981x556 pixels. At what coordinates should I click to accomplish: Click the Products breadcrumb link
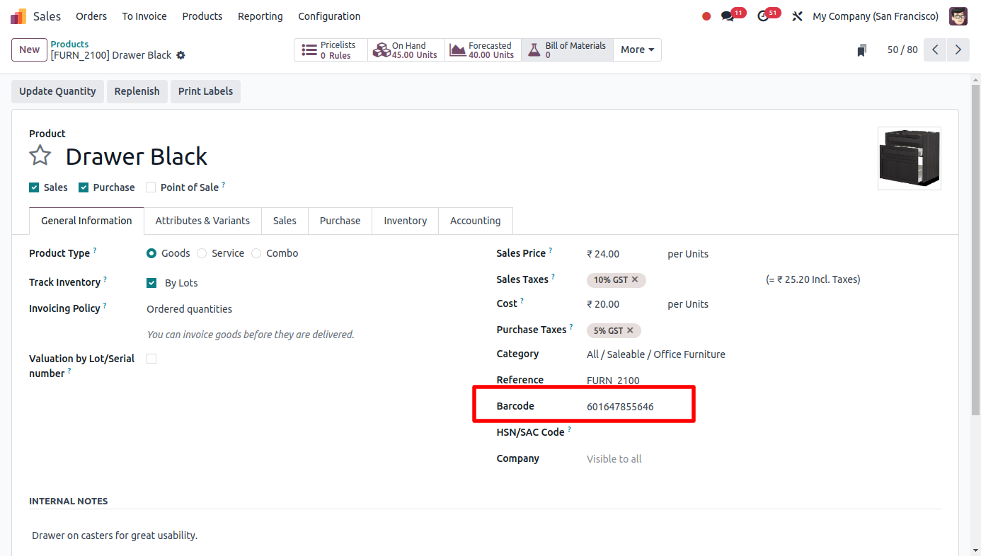pyautogui.click(x=68, y=43)
